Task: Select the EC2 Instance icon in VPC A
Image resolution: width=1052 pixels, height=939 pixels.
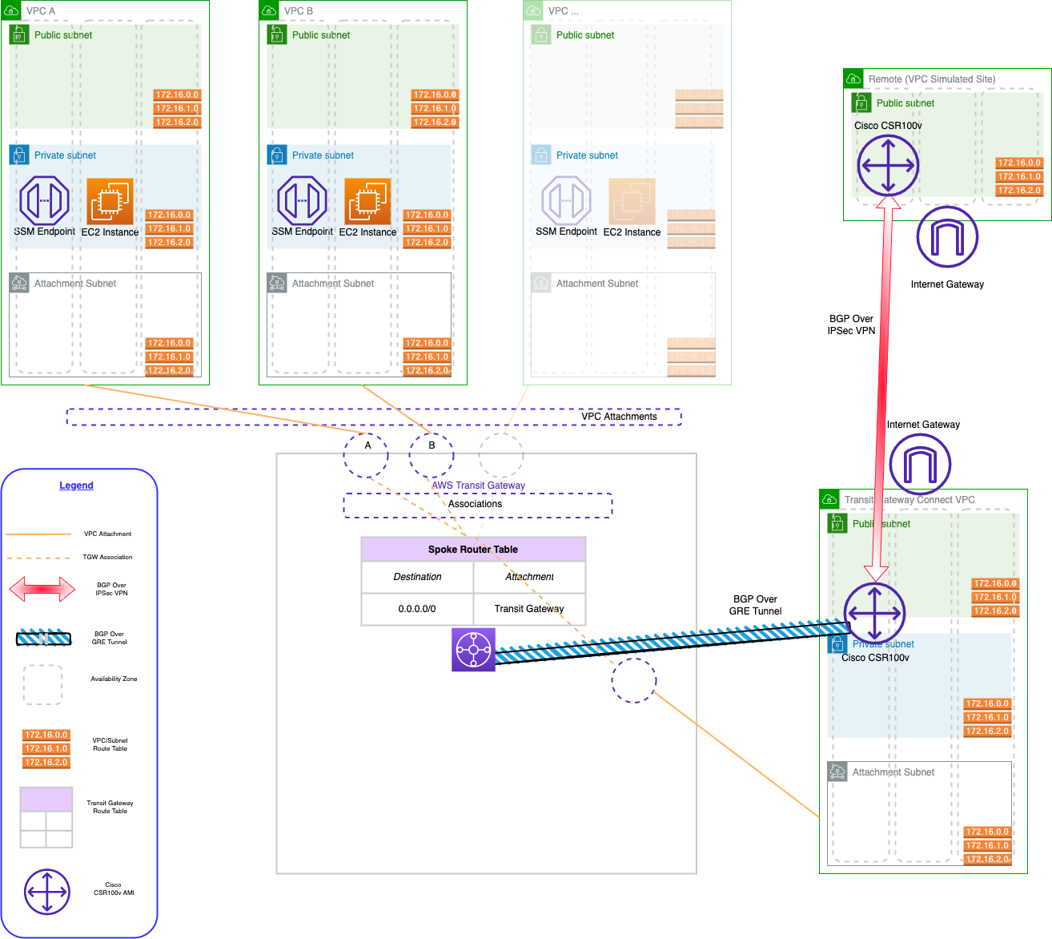Action: coord(110,201)
